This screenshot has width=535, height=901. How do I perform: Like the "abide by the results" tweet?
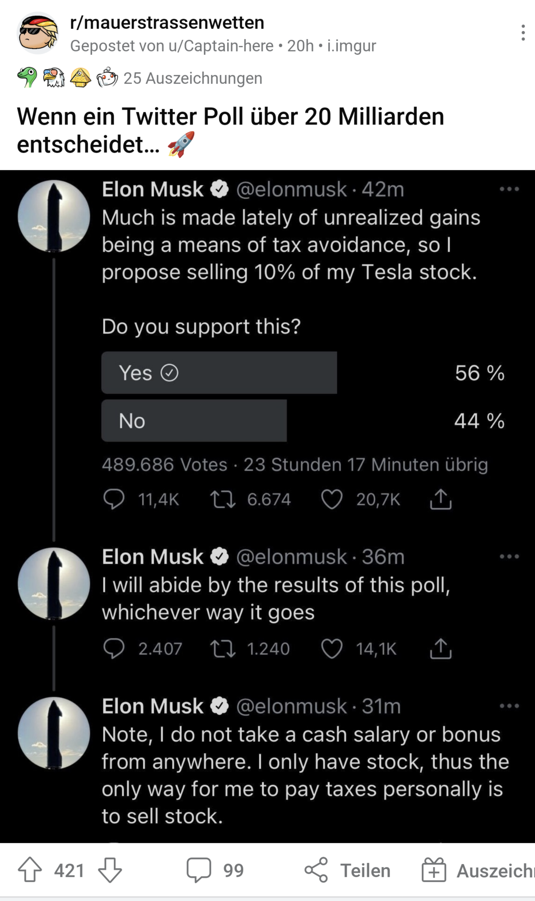click(332, 649)
